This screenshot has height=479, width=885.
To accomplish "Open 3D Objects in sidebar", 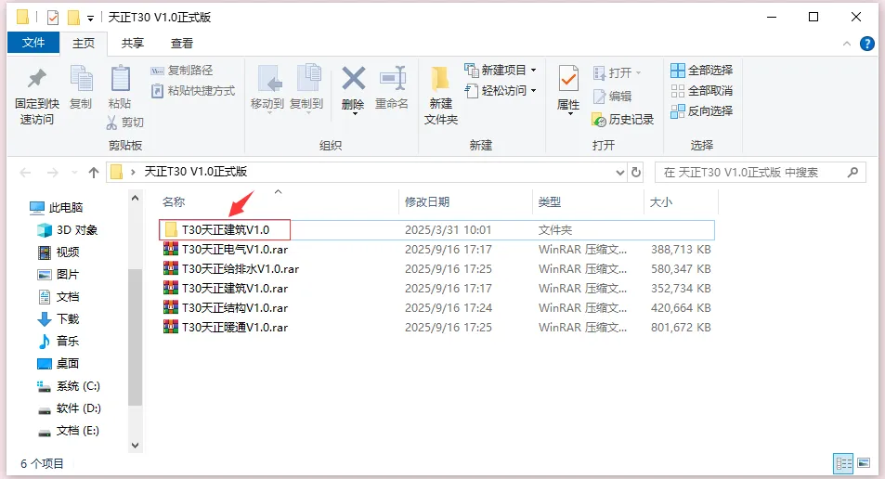I will [x=67, y=230].
